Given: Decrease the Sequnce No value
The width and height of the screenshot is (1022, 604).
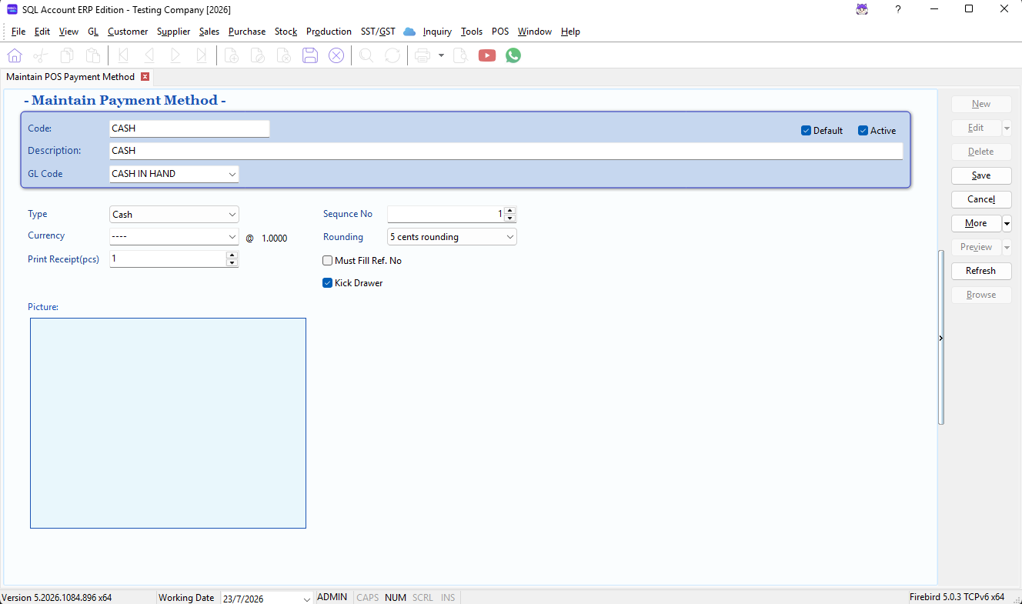Looking at the screenshot, I should point(509,219).
